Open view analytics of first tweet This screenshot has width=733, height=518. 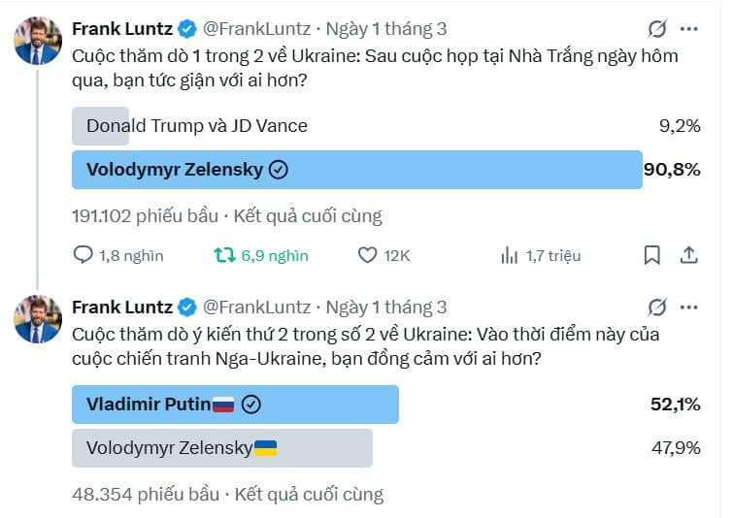tap(510, 255)
